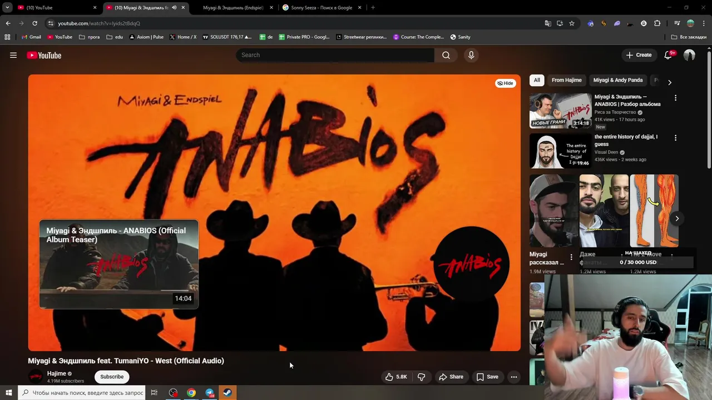
Task: Hide the end-screen video cards
Action: [x=505, y=83]
